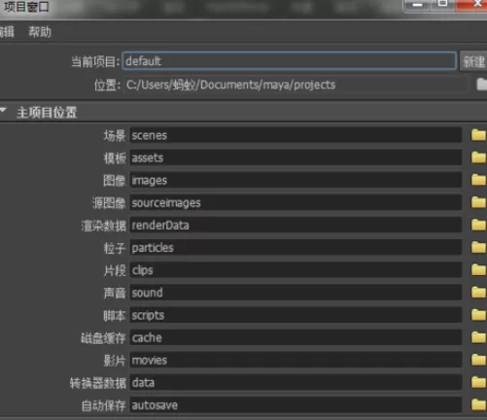The width and height of the screenshot is (487, 420).
Task: Edit the 脚本 scripts field
Action: tap(296, 315)
